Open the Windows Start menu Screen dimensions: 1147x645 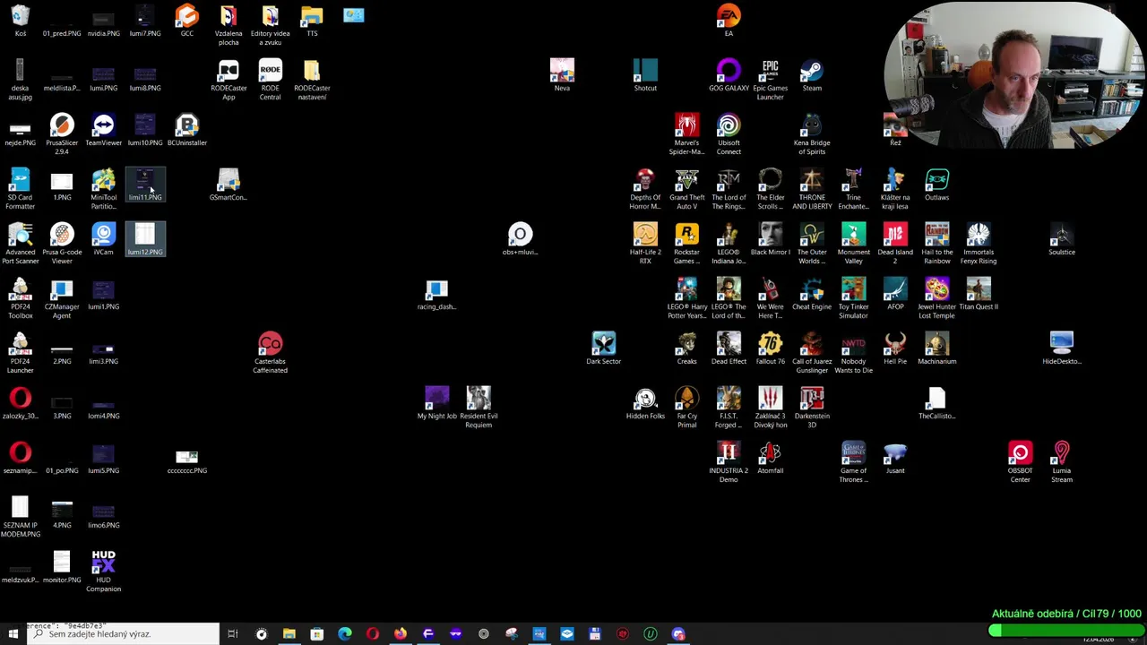tap(13, 633)
